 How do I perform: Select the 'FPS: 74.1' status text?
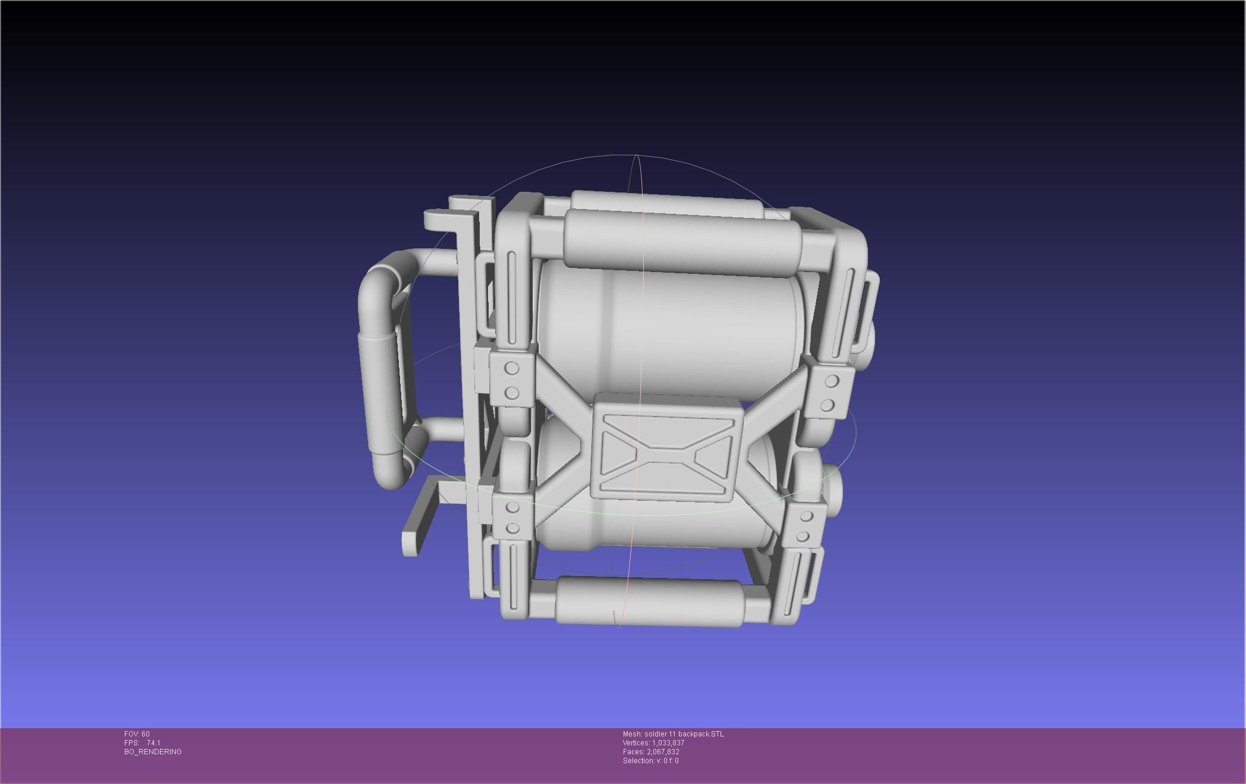(x=142, y=743)
